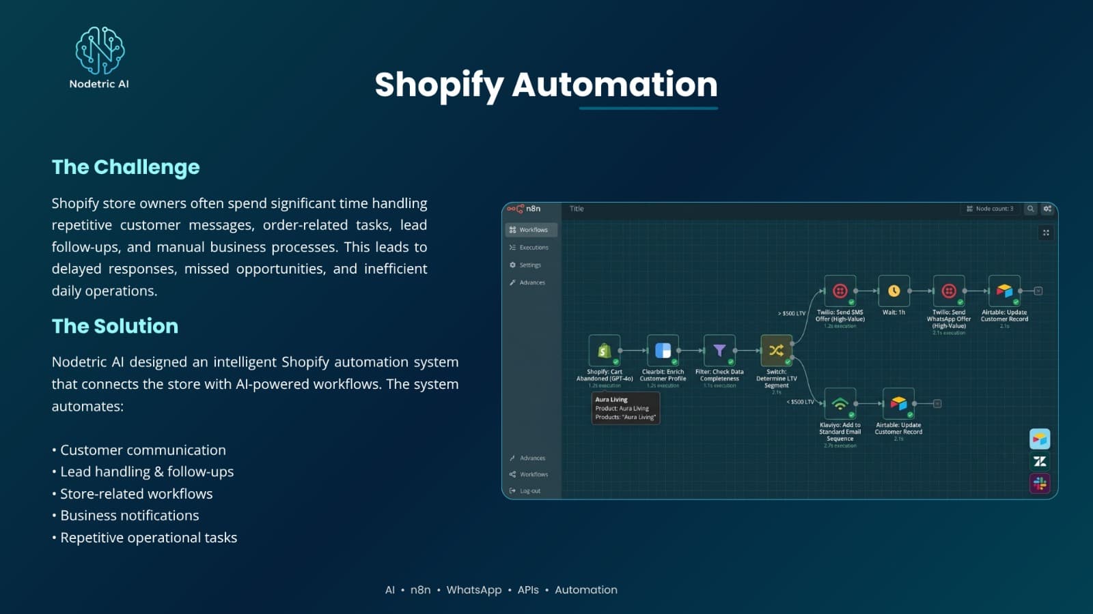The width and height of the screenshot is (1093, 614).
Task: Select the Twilio Send SMS Offer node icon
Action: [840, 291]
